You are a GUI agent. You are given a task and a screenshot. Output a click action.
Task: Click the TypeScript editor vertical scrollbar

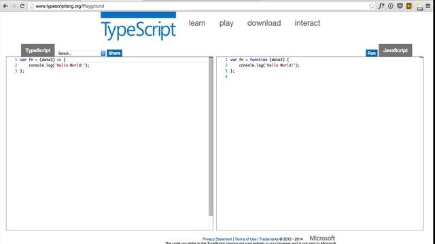[x=211, y=137]
